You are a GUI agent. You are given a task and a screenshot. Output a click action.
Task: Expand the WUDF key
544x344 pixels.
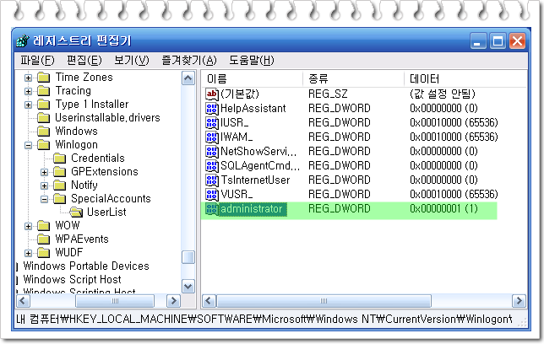28,253
